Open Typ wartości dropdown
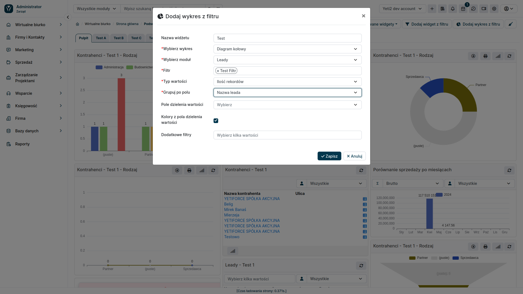Screen dimensions: 523x294 pyautogui.click(x=287, y=82)
